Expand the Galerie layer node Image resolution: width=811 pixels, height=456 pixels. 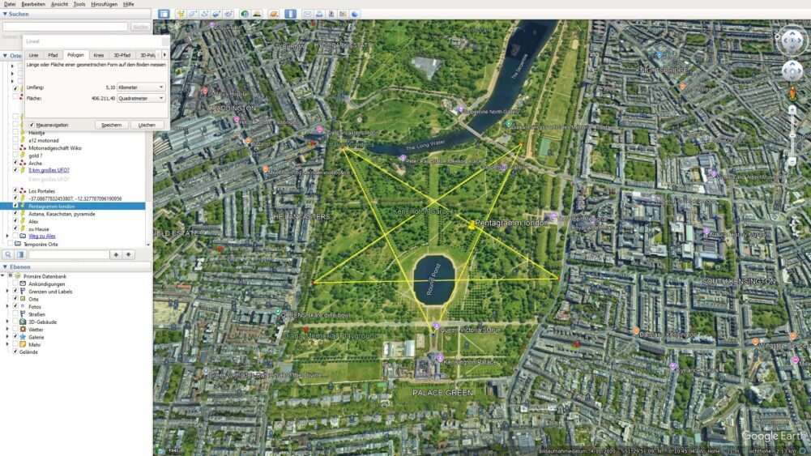[7, 337]
